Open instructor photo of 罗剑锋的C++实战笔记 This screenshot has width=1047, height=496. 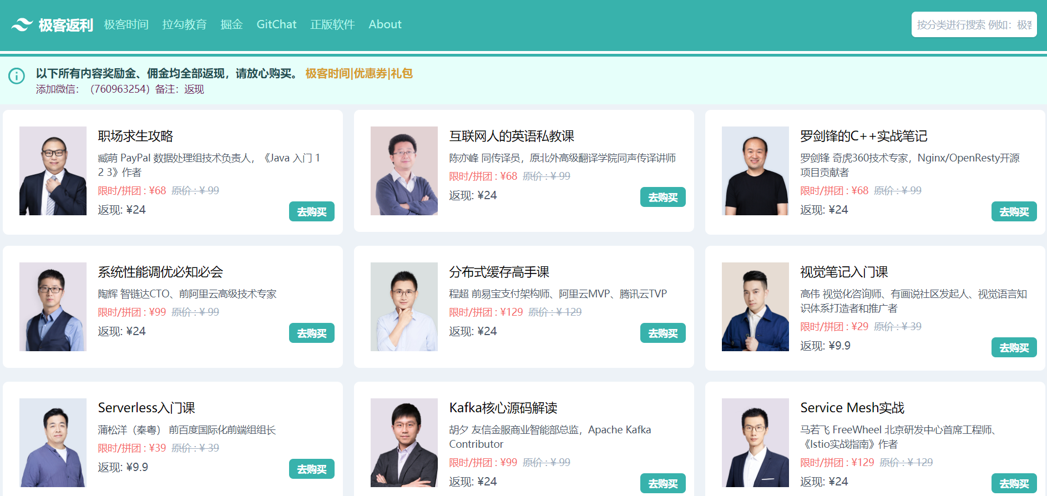[755, 171]
